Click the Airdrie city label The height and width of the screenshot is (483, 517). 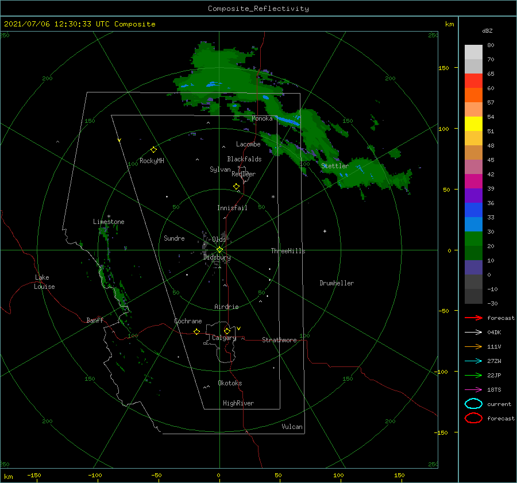[x=226, y=307]
